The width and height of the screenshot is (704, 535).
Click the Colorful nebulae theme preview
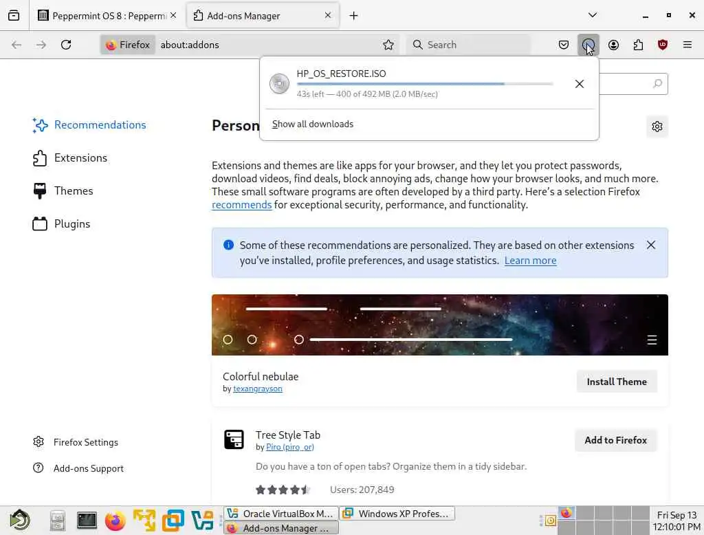pos(439,325)
